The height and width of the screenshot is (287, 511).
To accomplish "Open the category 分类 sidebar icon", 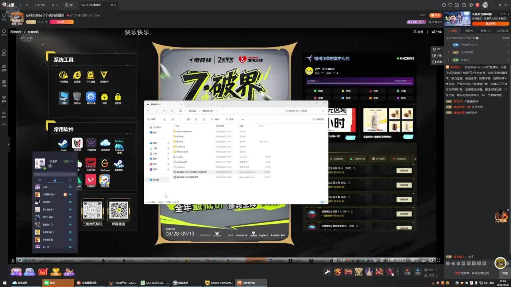I will pos(4,83).
